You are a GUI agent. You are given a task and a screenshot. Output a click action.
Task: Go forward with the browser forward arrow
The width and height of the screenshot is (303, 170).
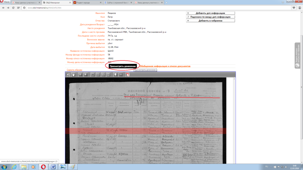click(x=8, y=8)
